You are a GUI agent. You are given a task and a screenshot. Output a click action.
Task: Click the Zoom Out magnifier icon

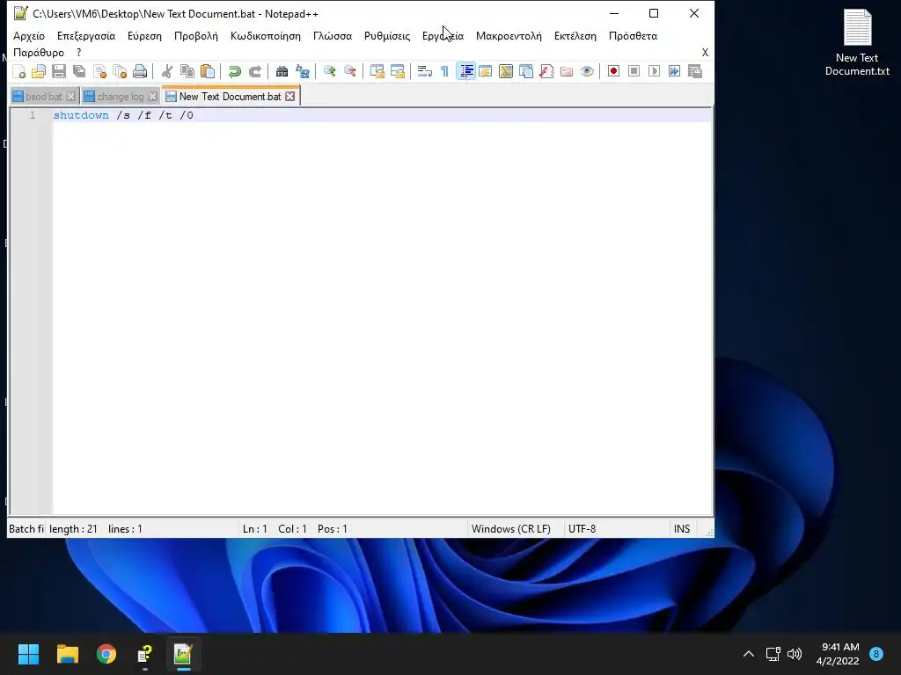(349, 71)
